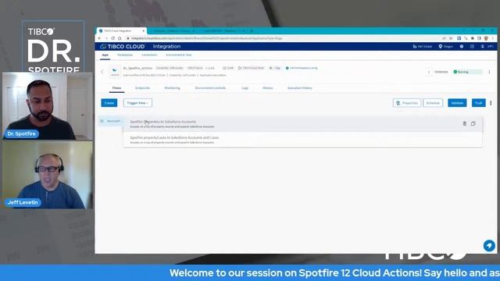Open the app header kebab menu

coord(489,72)
